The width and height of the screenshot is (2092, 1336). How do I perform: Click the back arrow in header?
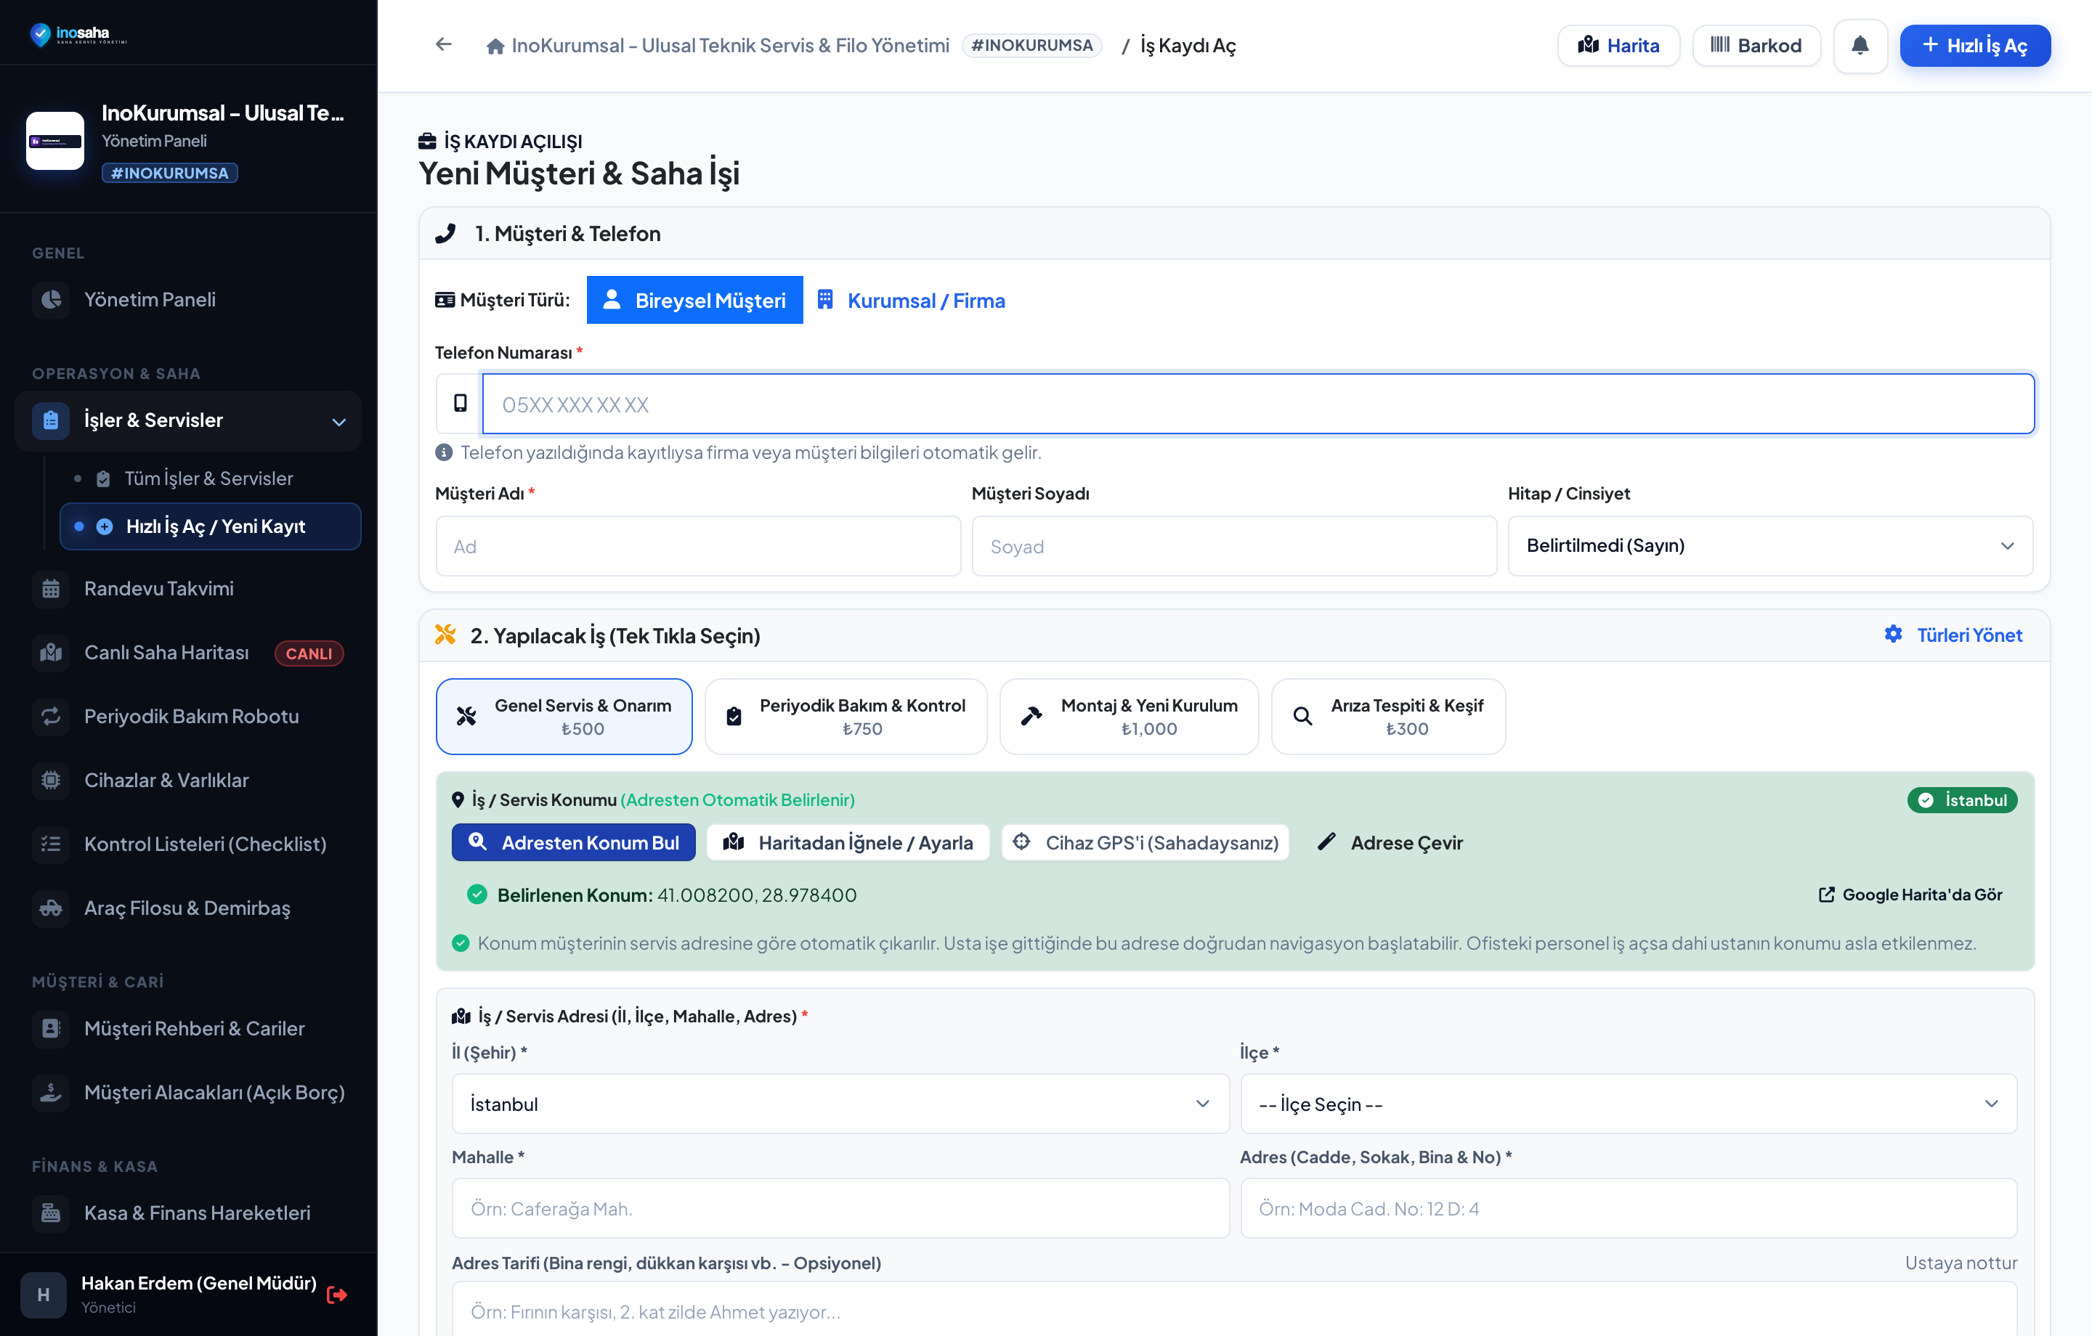tap(443, 44)
